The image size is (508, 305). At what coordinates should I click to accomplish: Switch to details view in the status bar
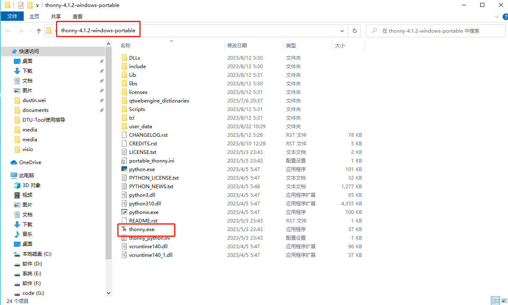coord(495,301)
